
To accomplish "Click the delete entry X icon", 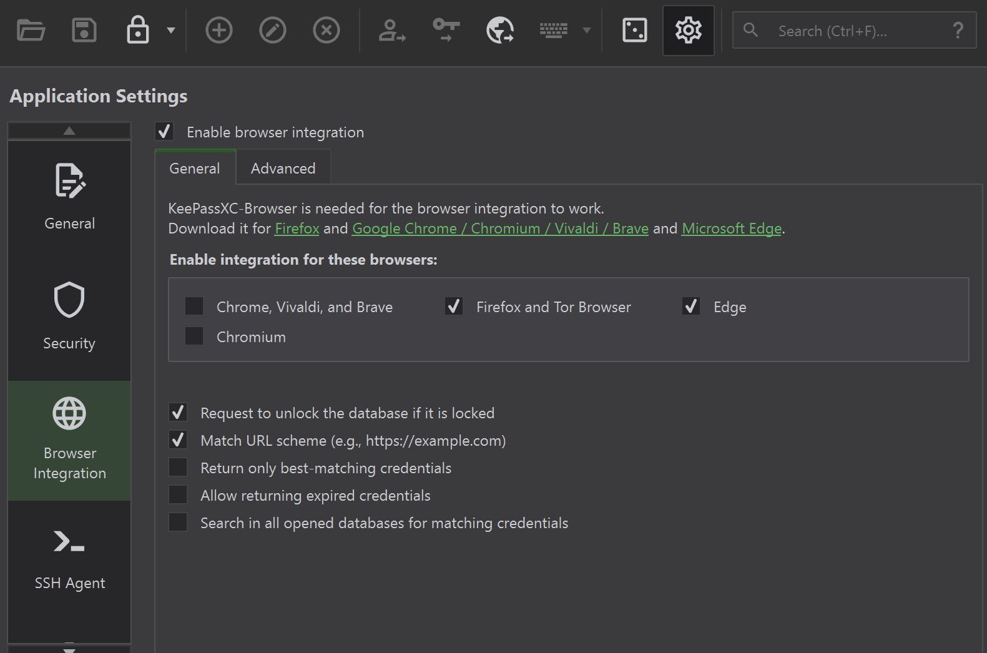I will pyautogui.click(x=327, y=30).
